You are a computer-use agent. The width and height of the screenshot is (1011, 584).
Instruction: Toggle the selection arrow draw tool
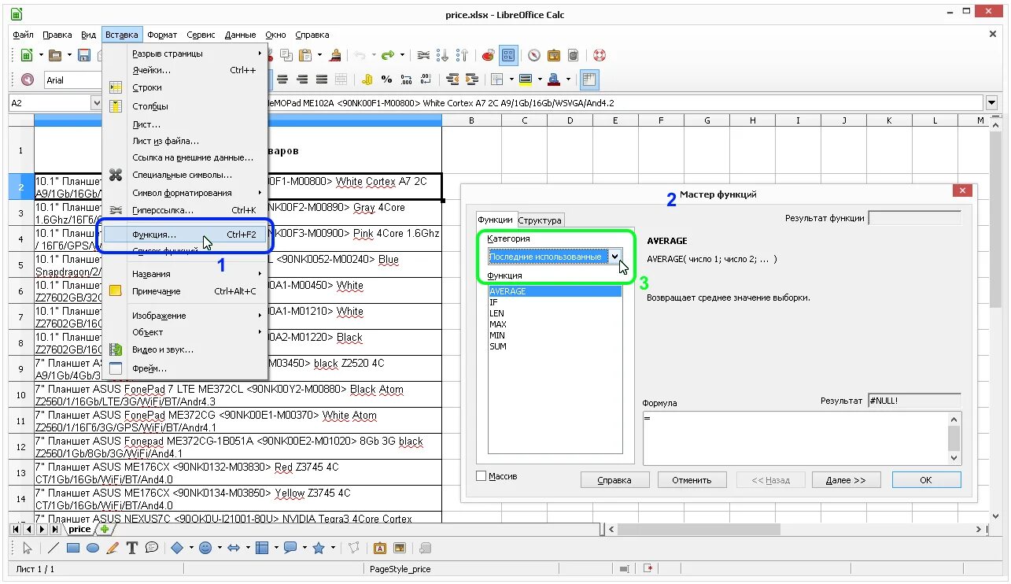pos(27,548)
